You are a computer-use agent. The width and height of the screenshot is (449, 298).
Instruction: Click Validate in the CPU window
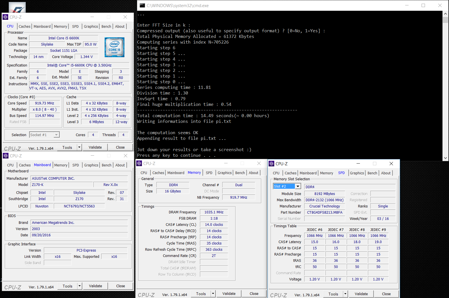[95, 147]
